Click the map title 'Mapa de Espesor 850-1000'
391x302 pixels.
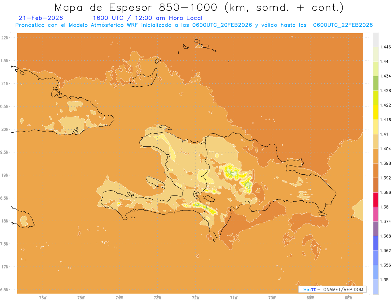(136, 7)
